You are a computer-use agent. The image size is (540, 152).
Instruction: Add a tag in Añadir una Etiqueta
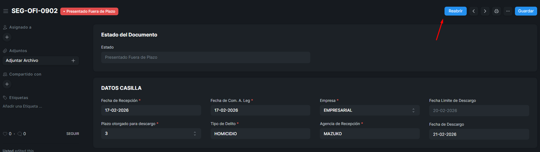(23, 106)
